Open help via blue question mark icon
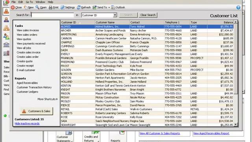The height and width of the screenshot is (142, 252). pos(238,7)
